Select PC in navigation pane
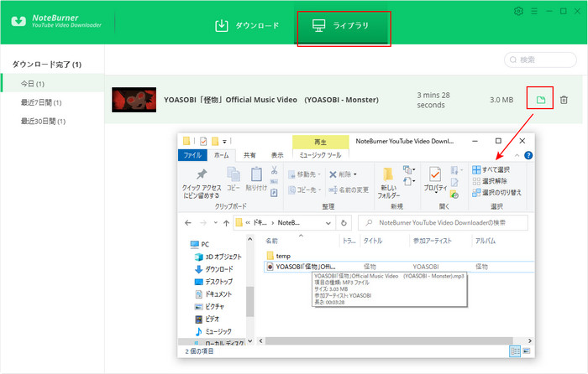This screenshot has height=374, width=588. point(200,245)
